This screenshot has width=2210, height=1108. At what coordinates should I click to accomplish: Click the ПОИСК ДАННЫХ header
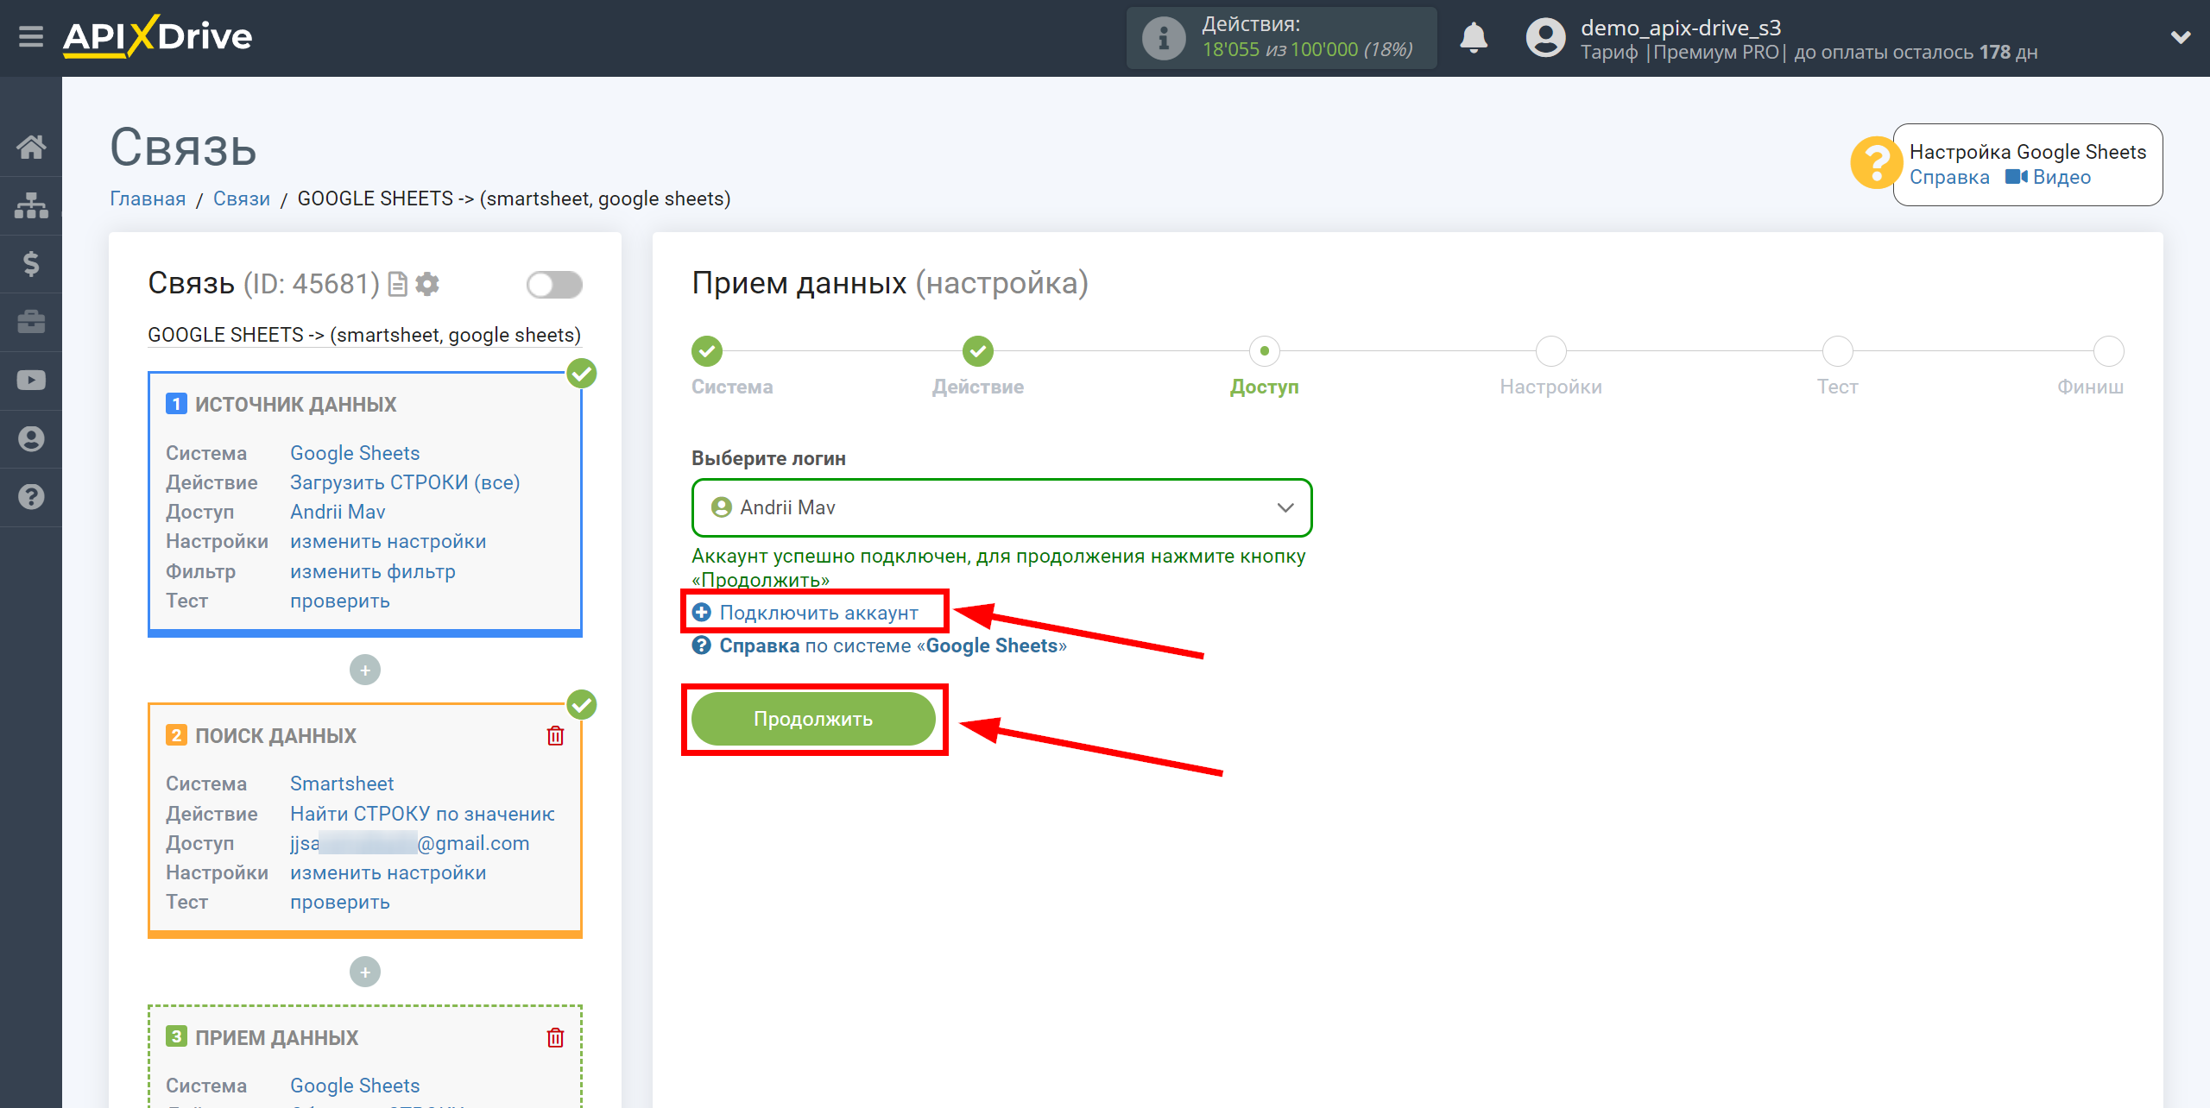click(x=275, y=735)
